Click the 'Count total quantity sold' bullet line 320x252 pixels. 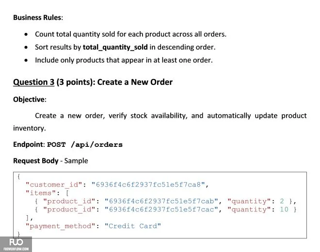(x=130, y=34)
